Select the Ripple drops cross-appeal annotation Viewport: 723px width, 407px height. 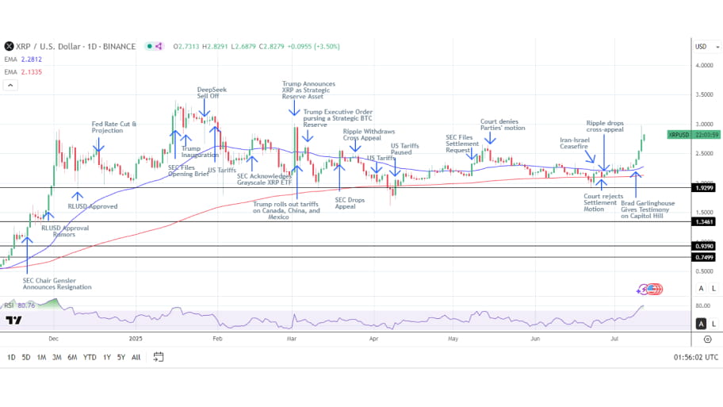coord(605,126)
